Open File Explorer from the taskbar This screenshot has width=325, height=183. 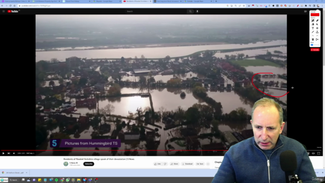point(79,180)
